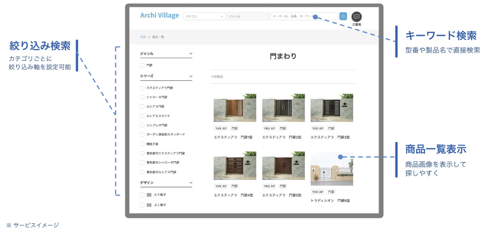Click the blue search magnifier button
This screenshot has height=232, width=495.
coord(343,16)
